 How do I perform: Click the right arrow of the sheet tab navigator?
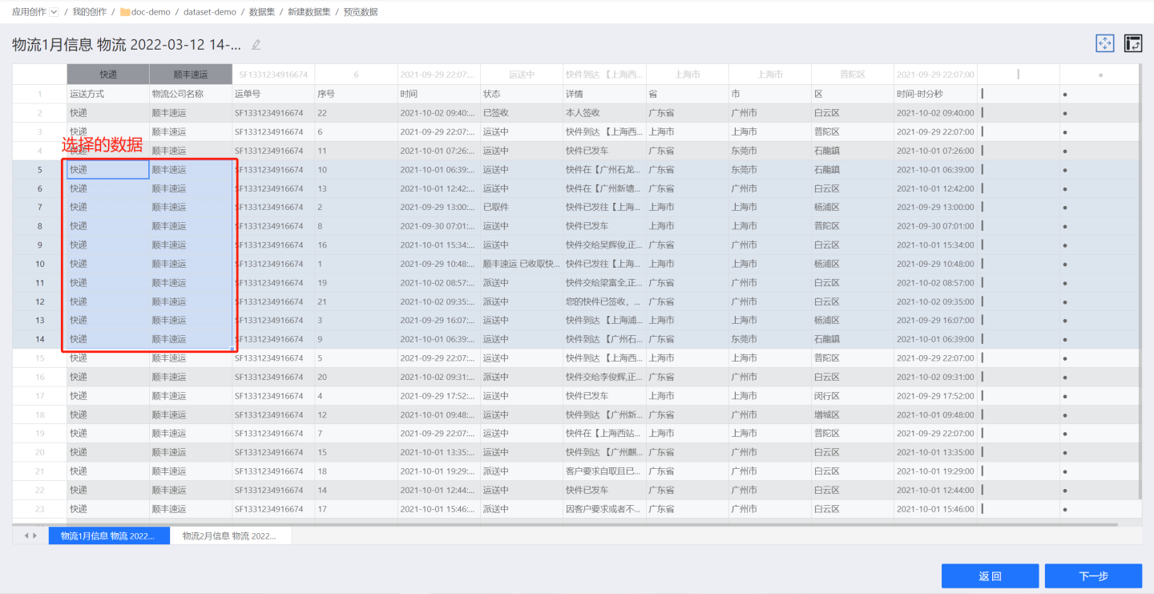[34, 535]
